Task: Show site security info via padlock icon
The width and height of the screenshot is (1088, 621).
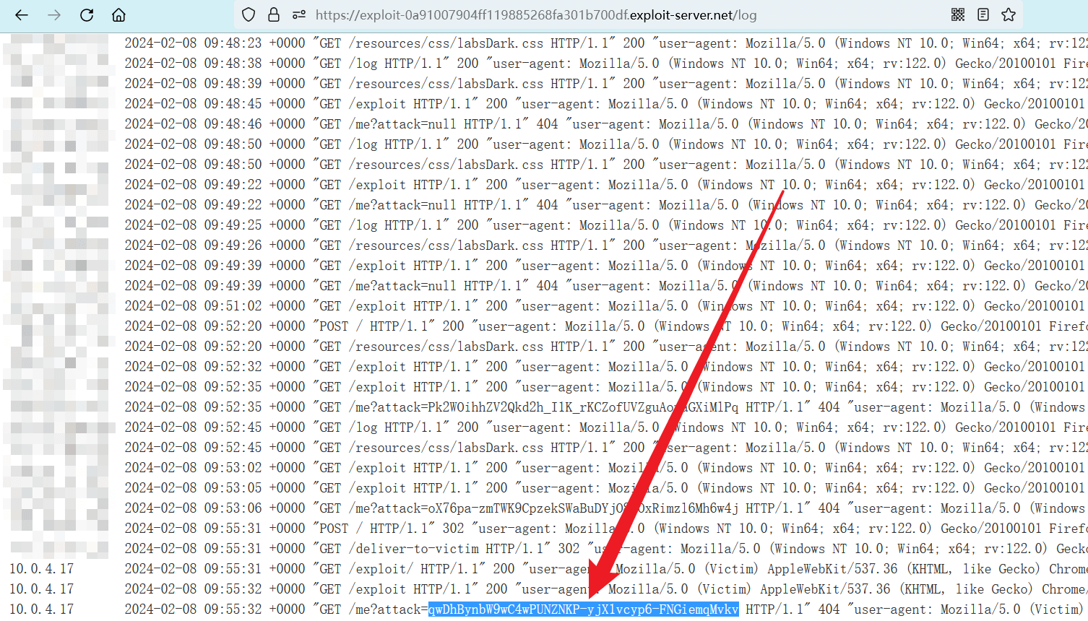Action: point(274,14)
